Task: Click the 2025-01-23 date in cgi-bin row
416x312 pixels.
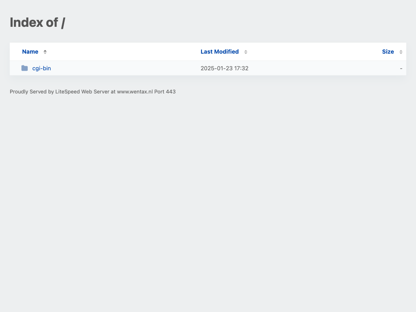Action: (217, 68)
